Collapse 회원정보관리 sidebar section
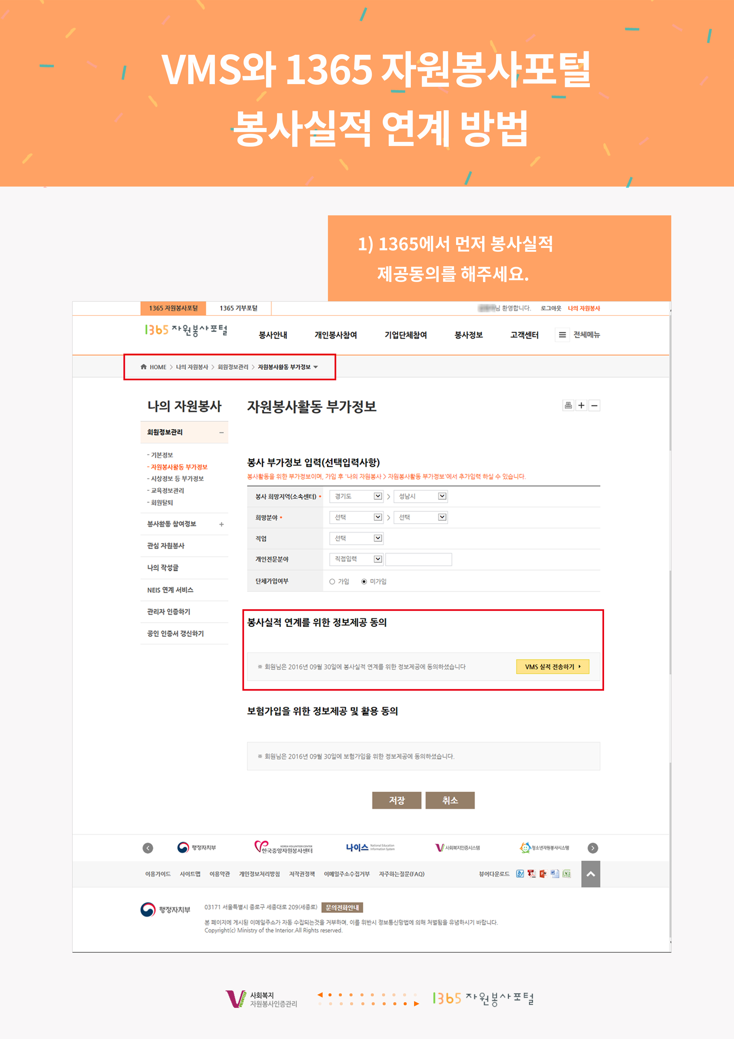The height and width of the screenshot is (1039, 734). 221,432
